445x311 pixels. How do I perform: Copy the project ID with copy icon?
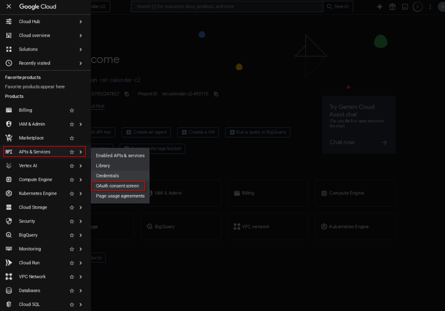(x=216, y=94)
